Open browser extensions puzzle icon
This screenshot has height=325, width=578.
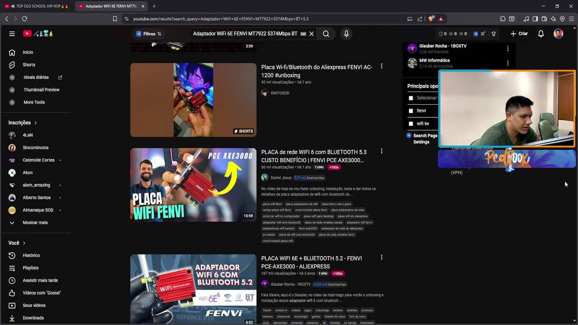(x=503, y=19)
